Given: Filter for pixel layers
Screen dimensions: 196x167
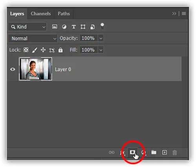Looking at the screenshot, I should [54, 27].
